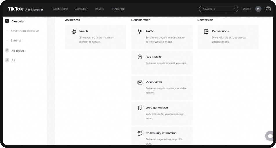Select Advertising objective in sidebar
The width and height of the screenshot is (276, 148).
tap(25, 31)
